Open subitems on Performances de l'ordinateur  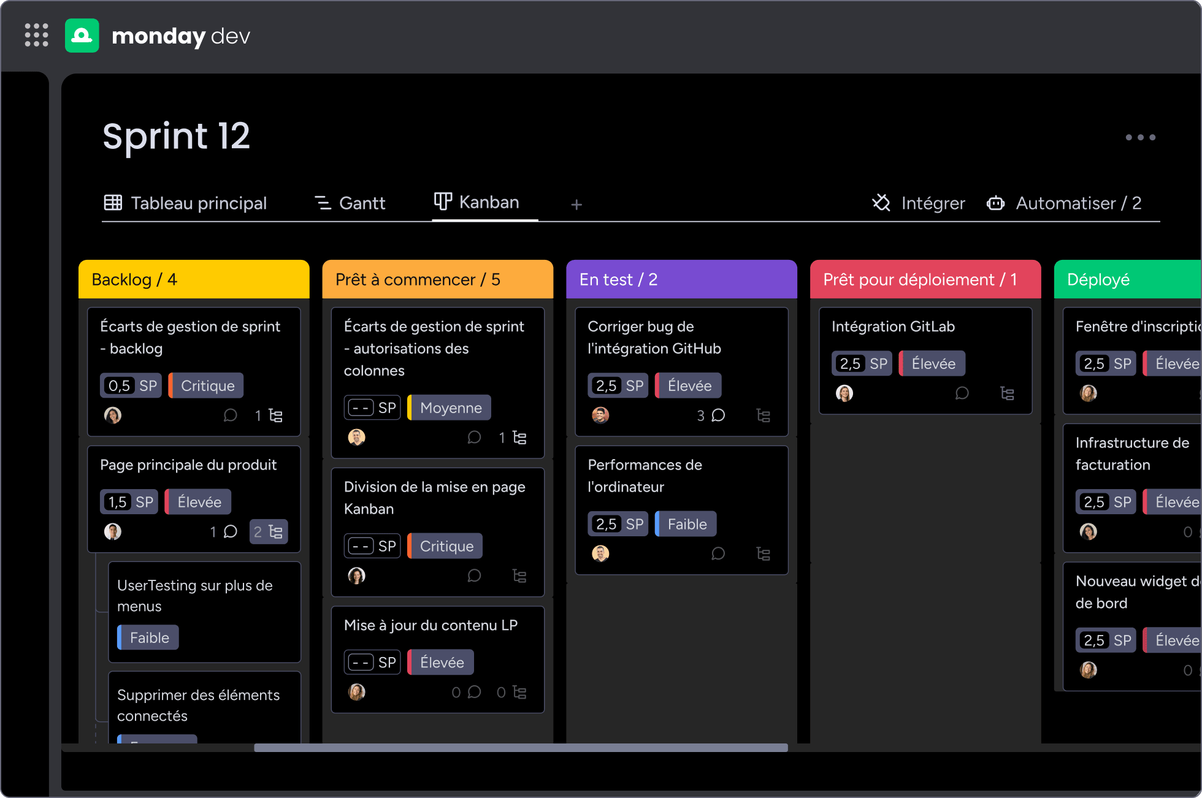tap(763, 554)
